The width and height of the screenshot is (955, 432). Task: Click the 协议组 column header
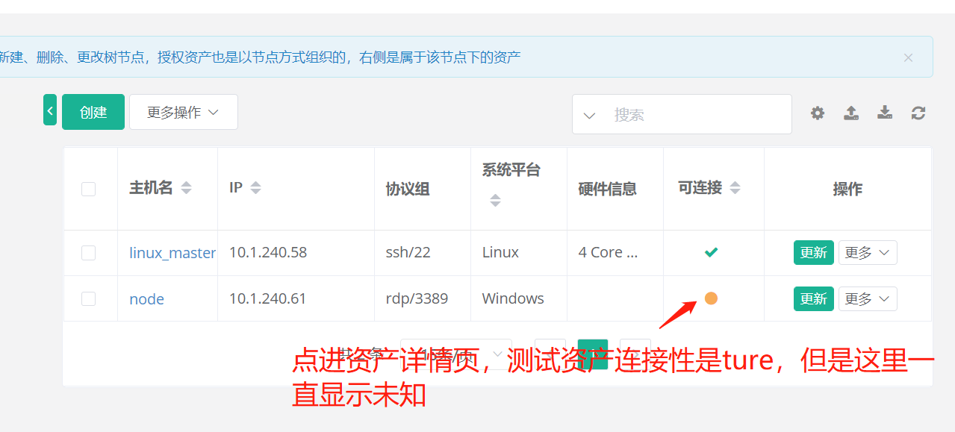tap(408, 189)
